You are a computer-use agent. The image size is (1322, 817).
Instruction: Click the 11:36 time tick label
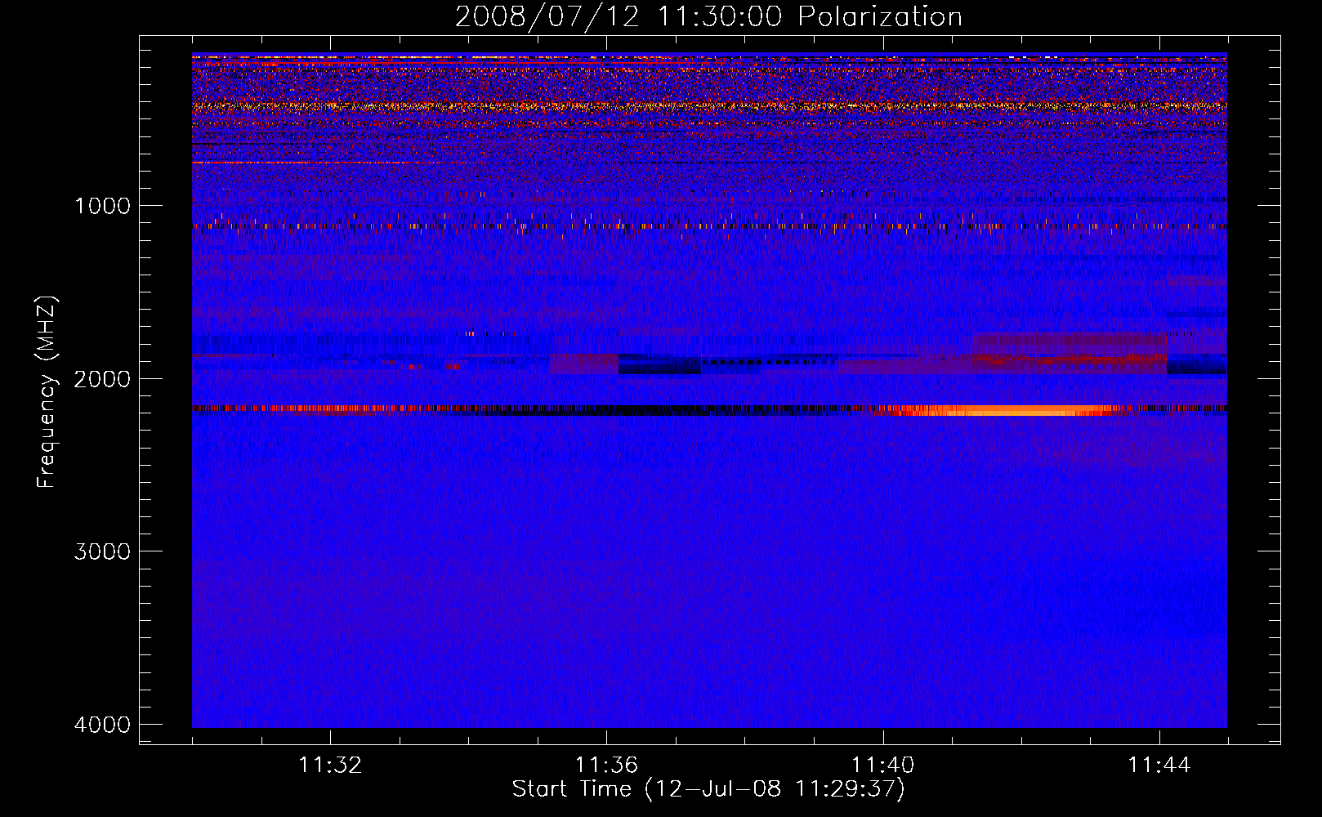tap(606, 766)
